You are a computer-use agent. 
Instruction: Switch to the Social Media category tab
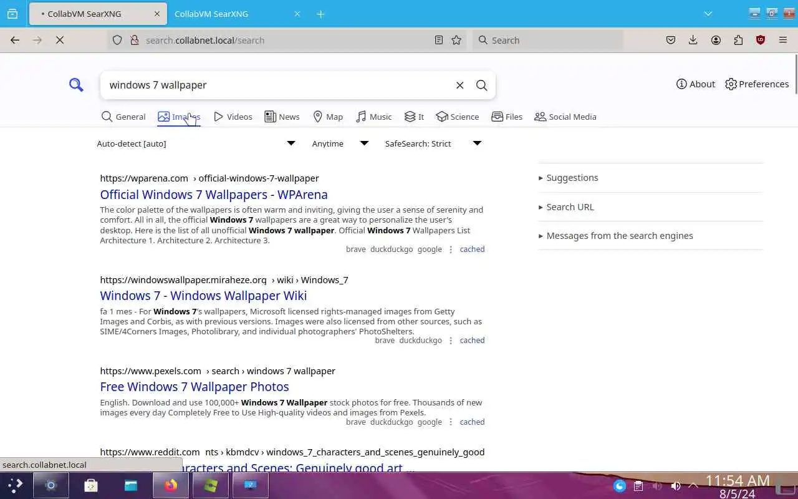click(565, 117)
